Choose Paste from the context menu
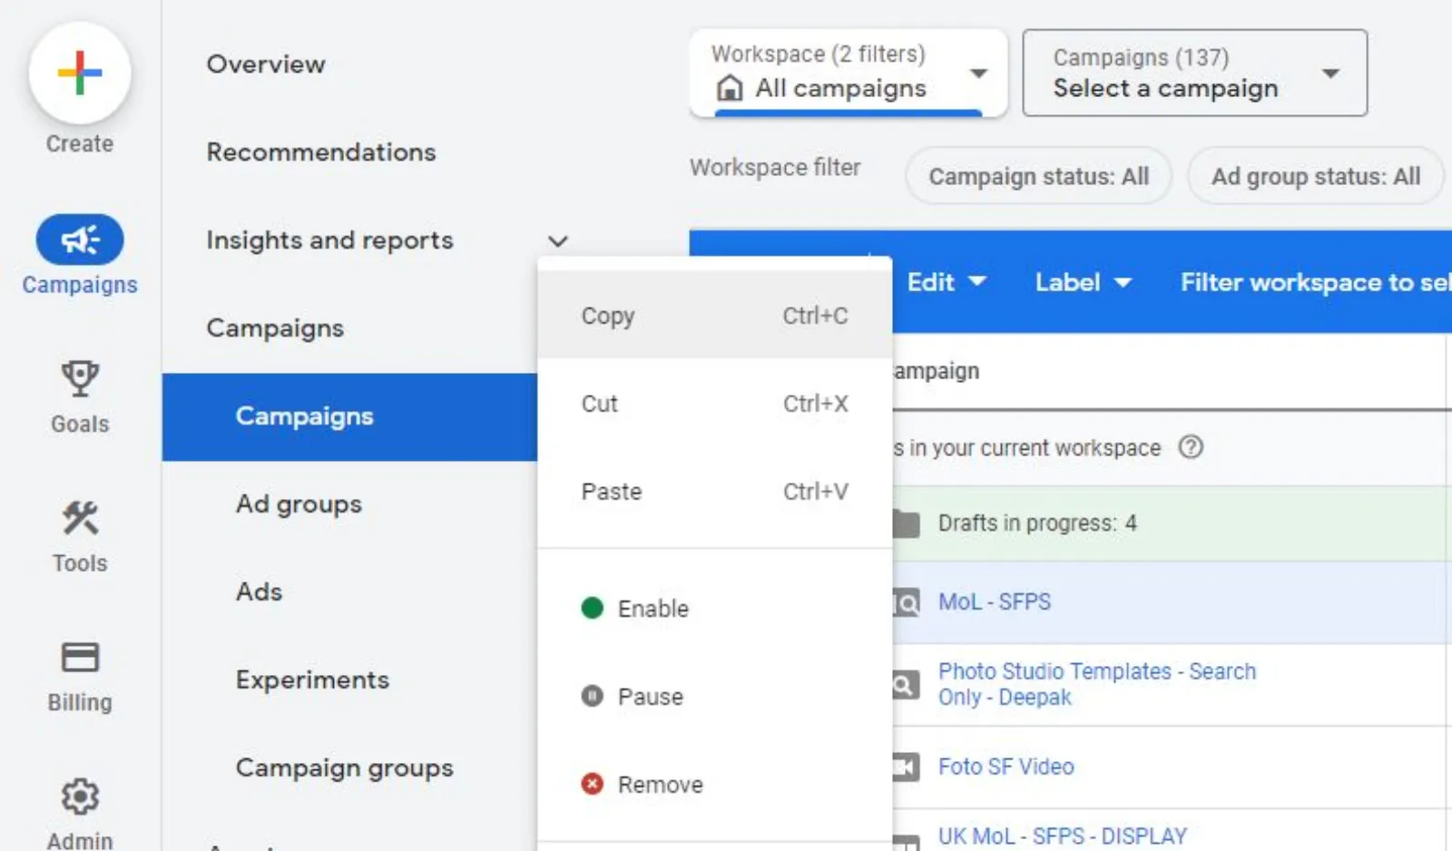1452x851 pixels. click(x=715, y=492)
